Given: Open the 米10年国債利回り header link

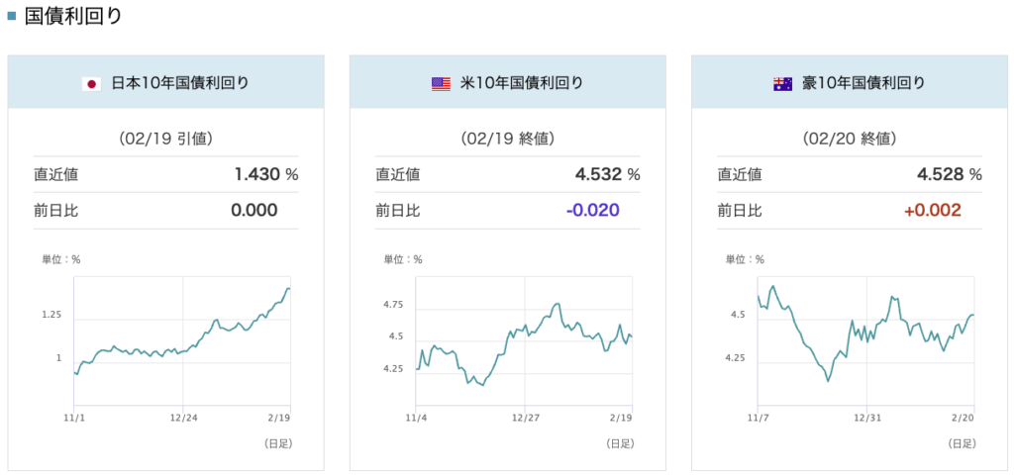Looking at the screenshot, I should tap(522, 83).
